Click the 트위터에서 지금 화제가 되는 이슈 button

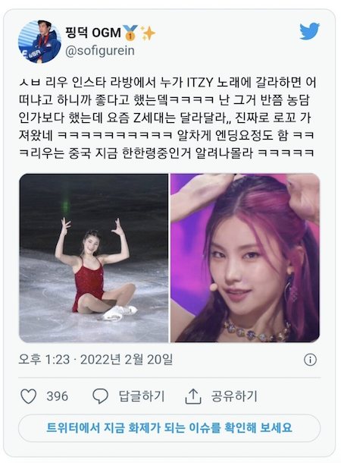tap(169, 427)
